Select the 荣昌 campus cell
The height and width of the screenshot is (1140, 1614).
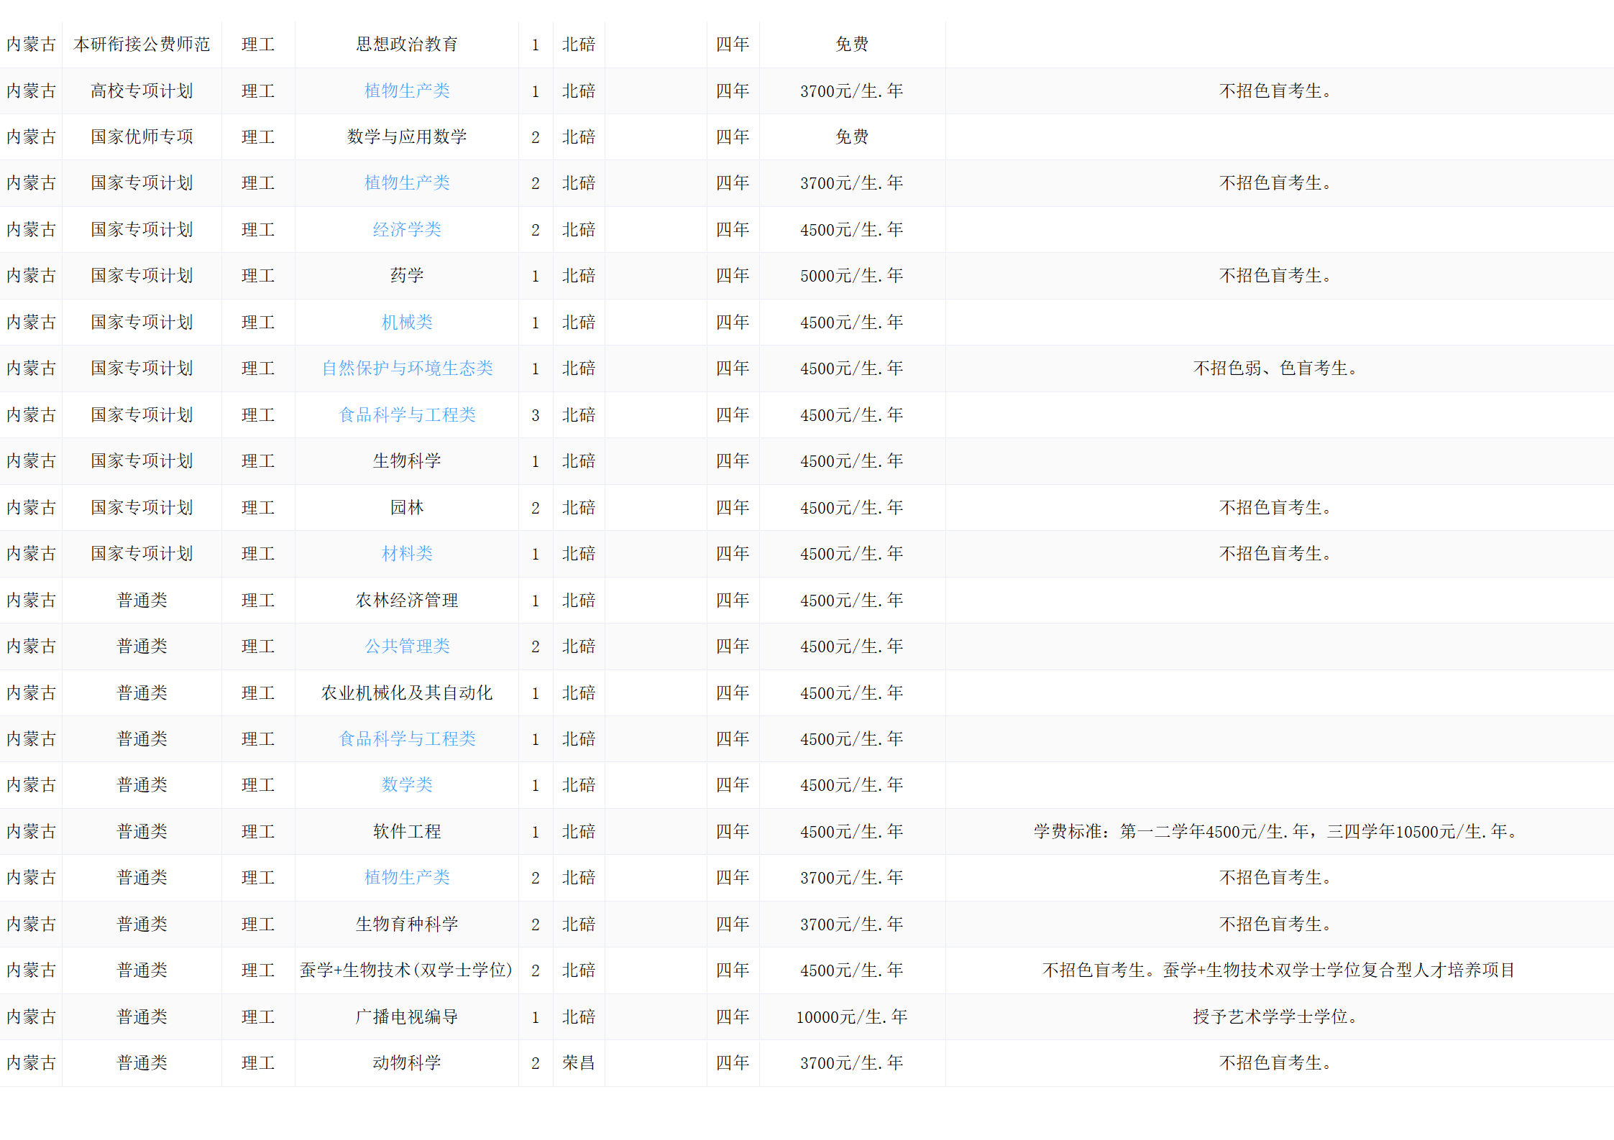click(x=579, y=1063)
